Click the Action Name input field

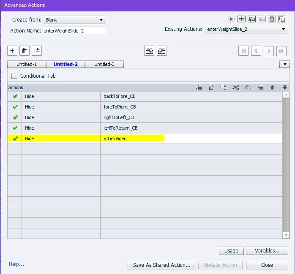(x=74, y=31)
